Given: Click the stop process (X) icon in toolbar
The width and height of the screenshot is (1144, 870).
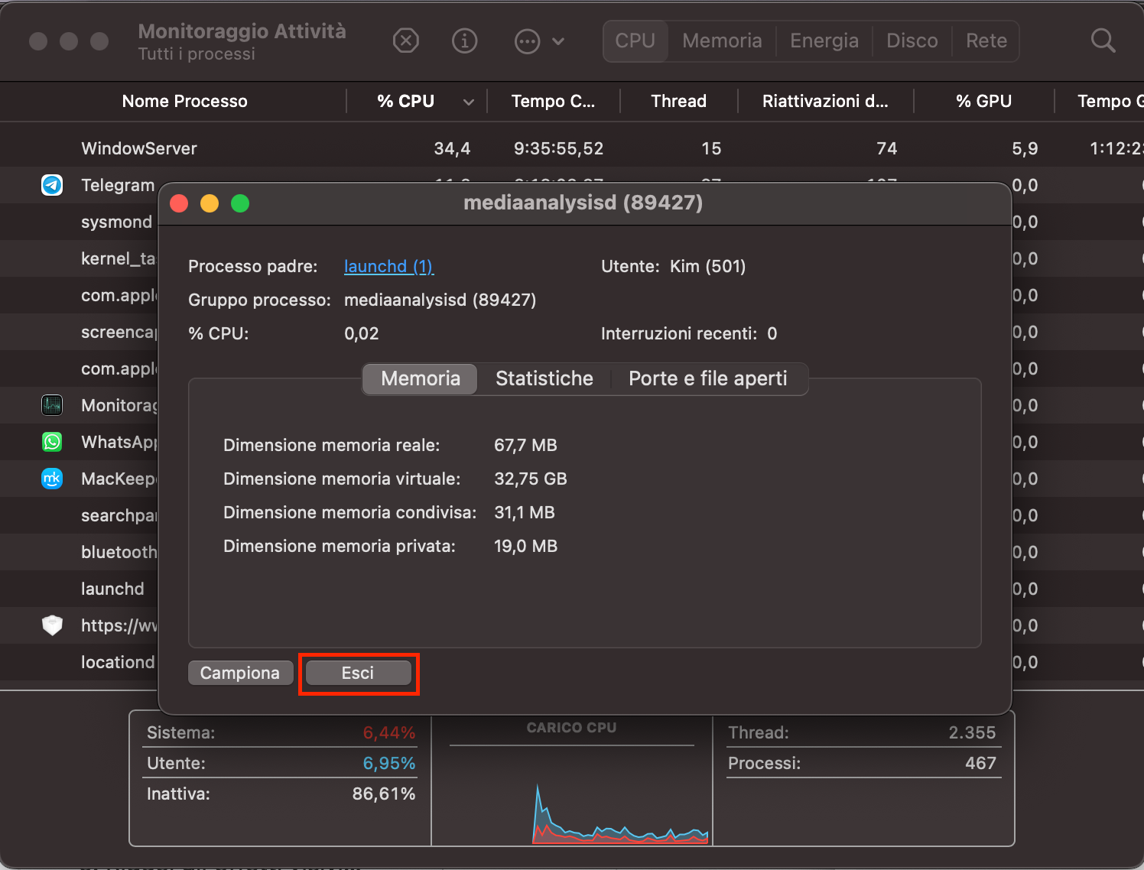Looking at the screenshot, I should pos(406,41).
